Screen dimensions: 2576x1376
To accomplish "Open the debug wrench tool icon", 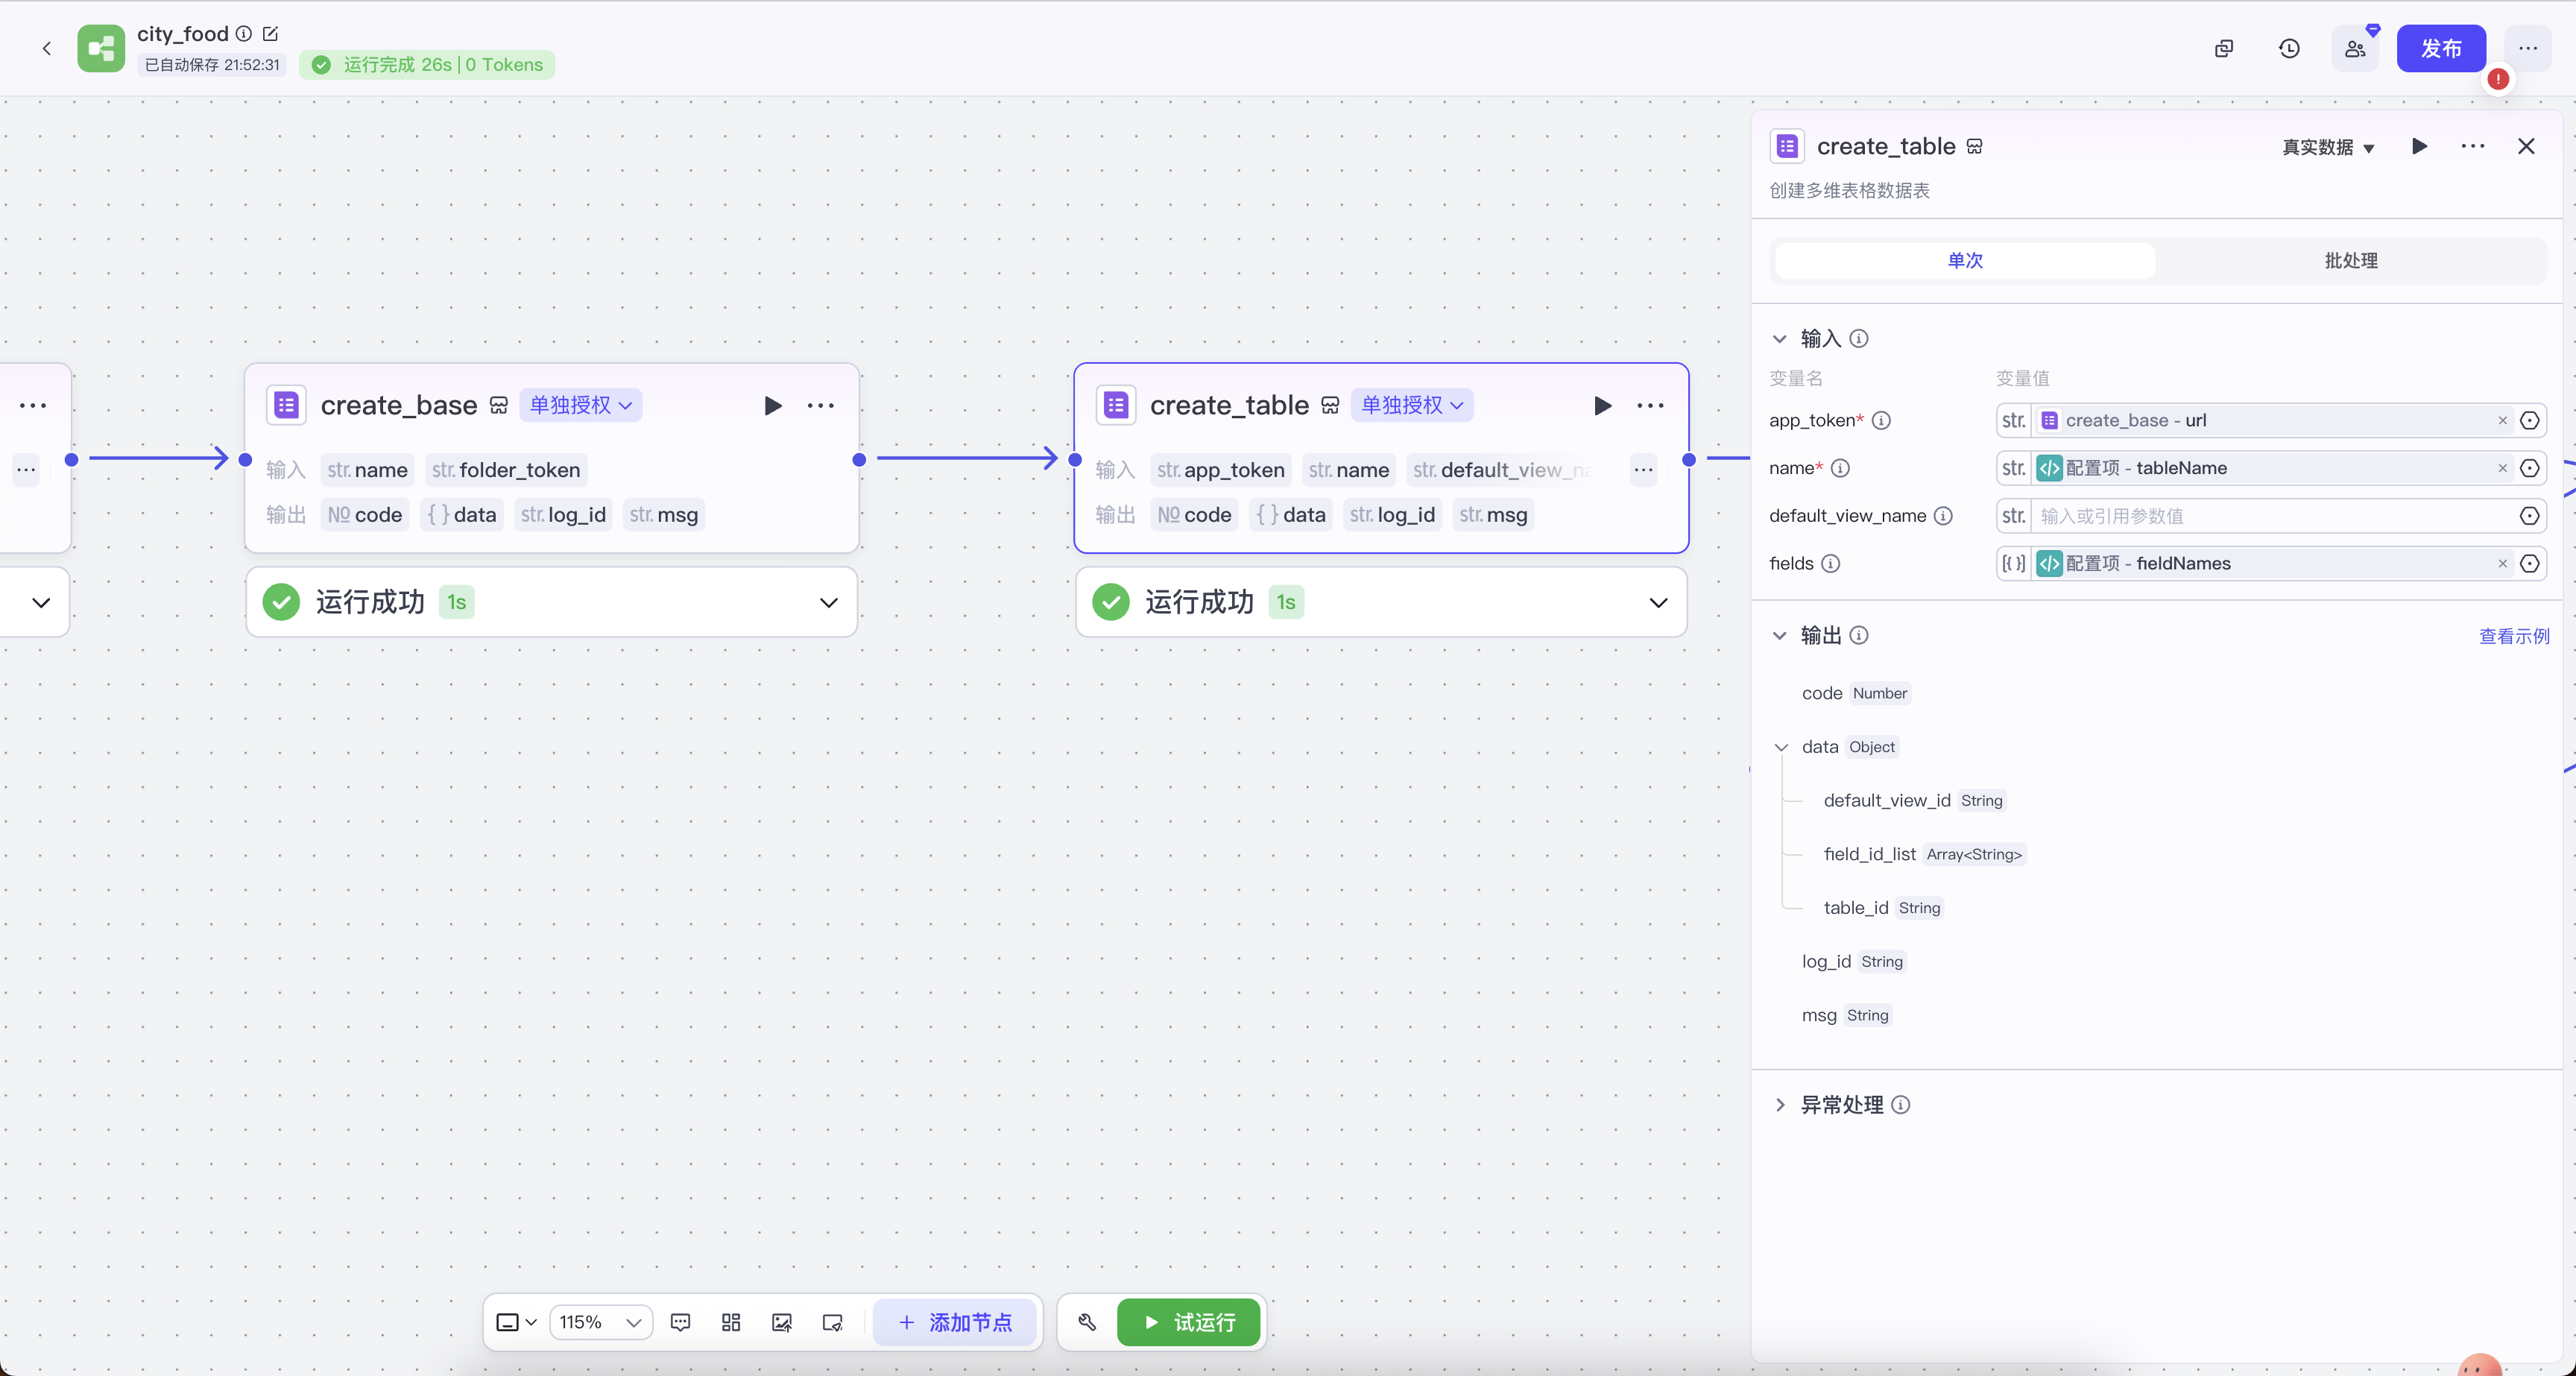I will [1087, 1322].
